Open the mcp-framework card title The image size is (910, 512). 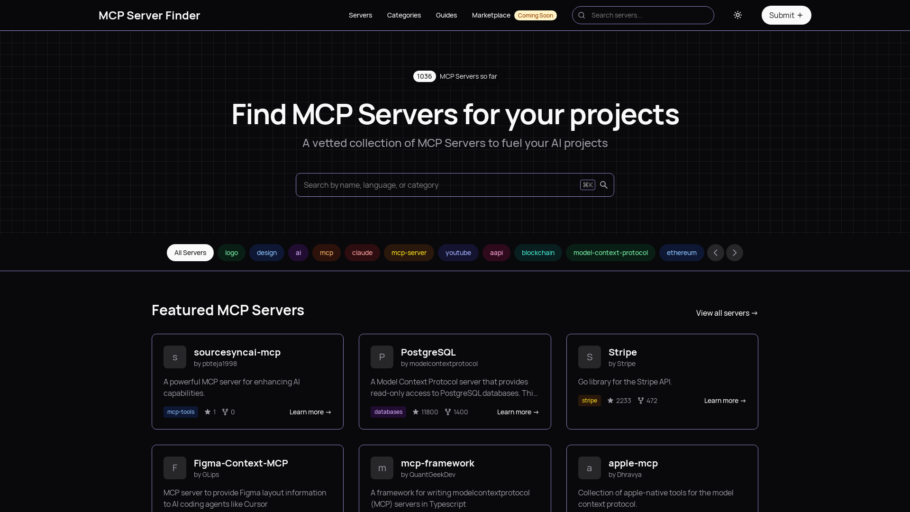coord(437,463)
